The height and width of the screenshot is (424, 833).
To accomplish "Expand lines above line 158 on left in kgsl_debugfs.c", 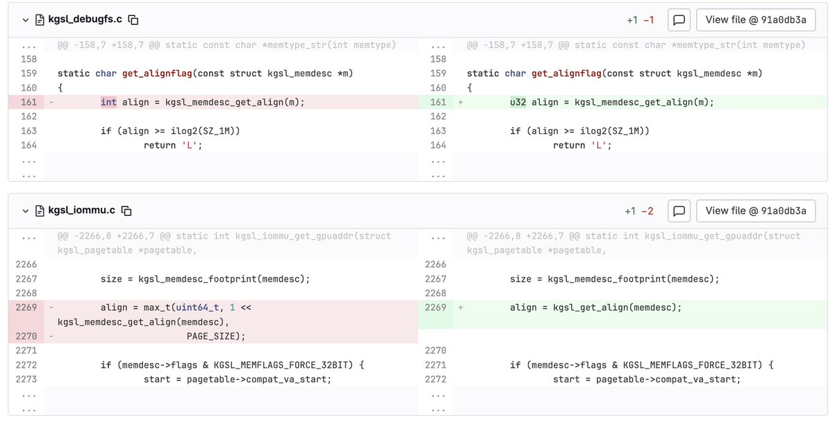I will pyautogui.click(x=28, y=45).
